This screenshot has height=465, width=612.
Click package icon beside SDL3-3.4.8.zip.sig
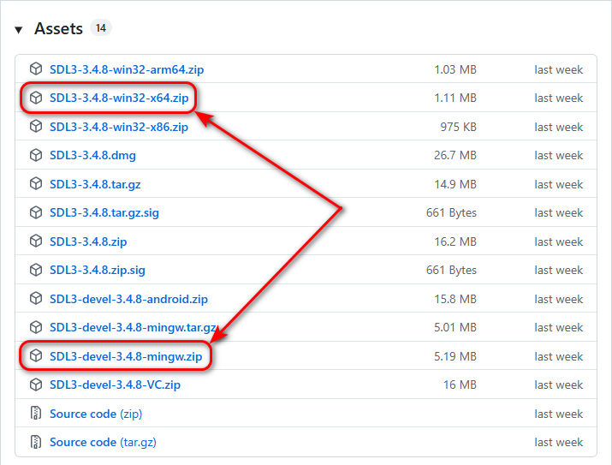36,270
